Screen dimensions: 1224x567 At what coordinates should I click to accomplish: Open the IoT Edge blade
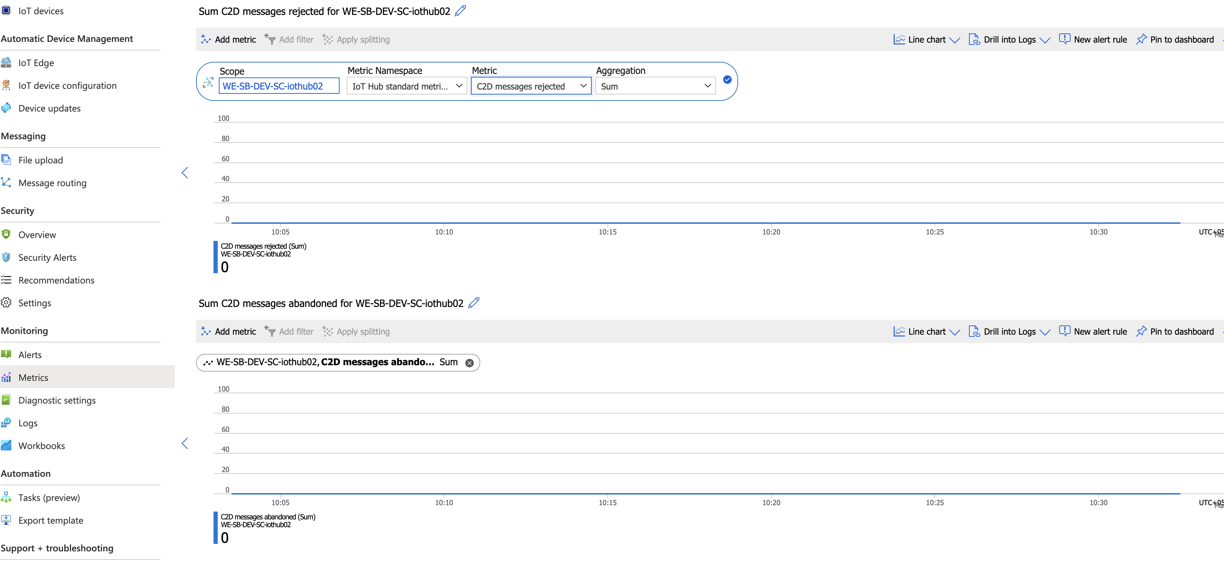tap(36, 62)
